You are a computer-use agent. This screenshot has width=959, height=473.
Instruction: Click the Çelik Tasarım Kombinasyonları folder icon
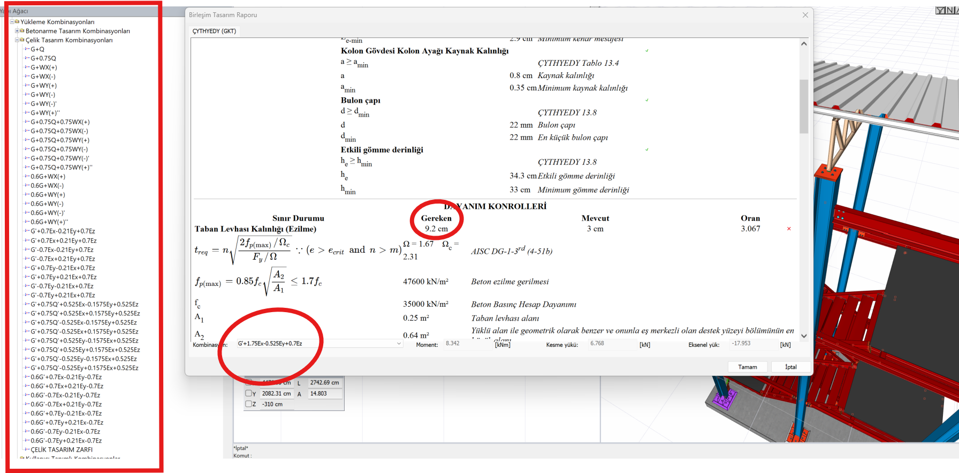coord(22,40)
